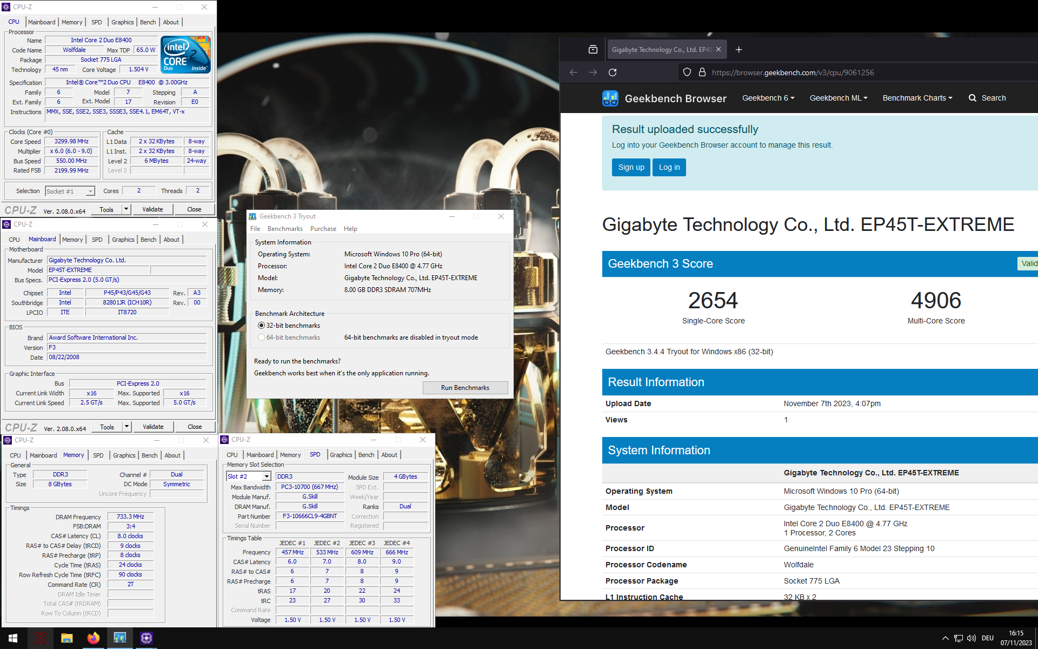1038x649 pixels.
Task: Open the Geekbench taskbar icon
Action: [x=119, y=638]
